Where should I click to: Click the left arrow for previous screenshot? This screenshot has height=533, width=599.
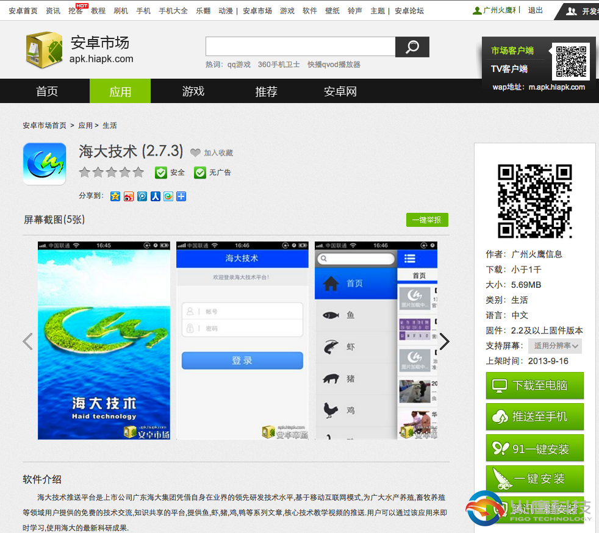pyautogui.click(x=27, y=342)
